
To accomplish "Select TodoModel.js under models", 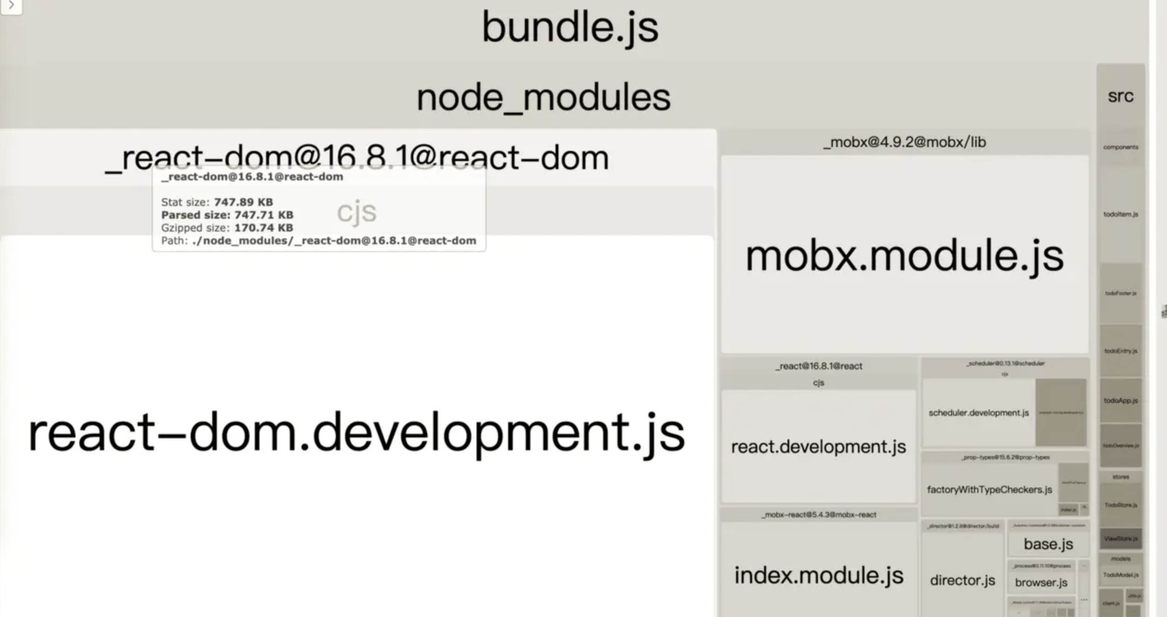I will click(x=1120, y=575).
